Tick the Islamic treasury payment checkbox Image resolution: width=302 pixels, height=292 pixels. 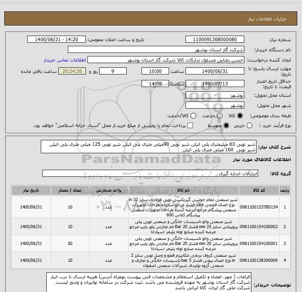coord(190,125)
